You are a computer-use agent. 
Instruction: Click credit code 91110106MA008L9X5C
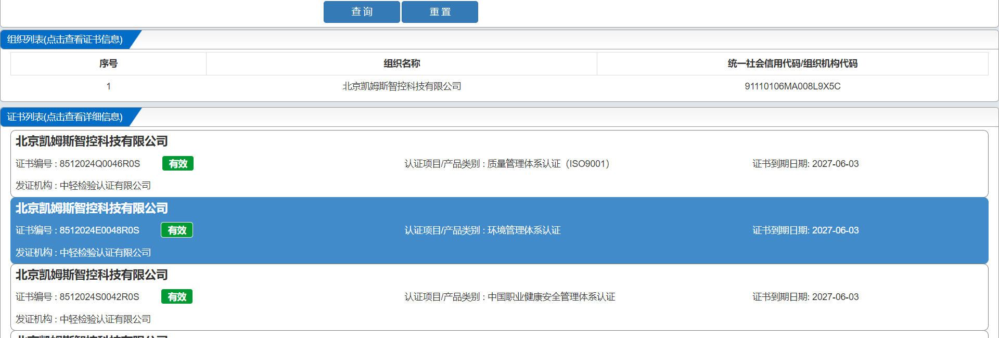[792, 86]
